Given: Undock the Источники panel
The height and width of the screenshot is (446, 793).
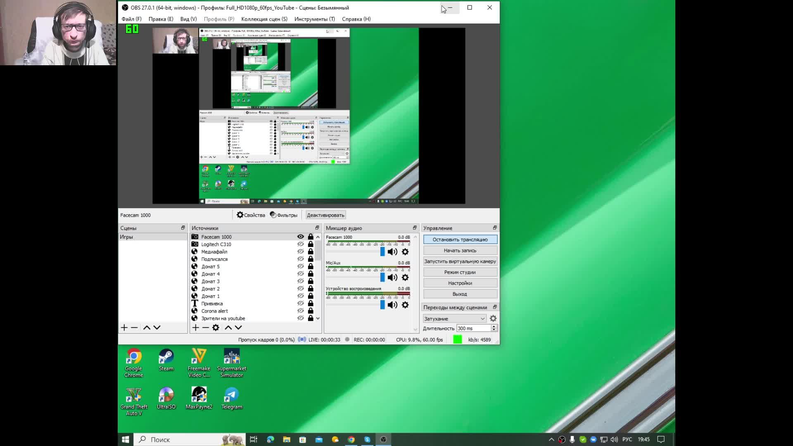Looking at the screenshot, I should point(317,228).
